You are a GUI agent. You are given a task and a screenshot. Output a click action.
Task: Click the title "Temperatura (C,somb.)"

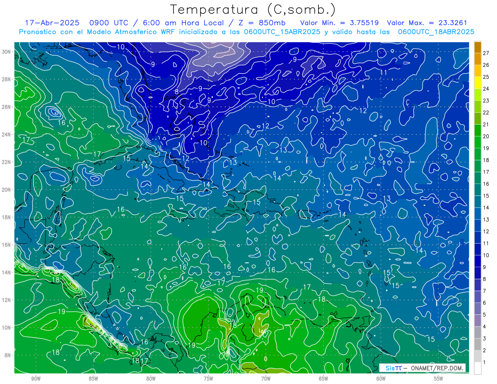(253, 10)
